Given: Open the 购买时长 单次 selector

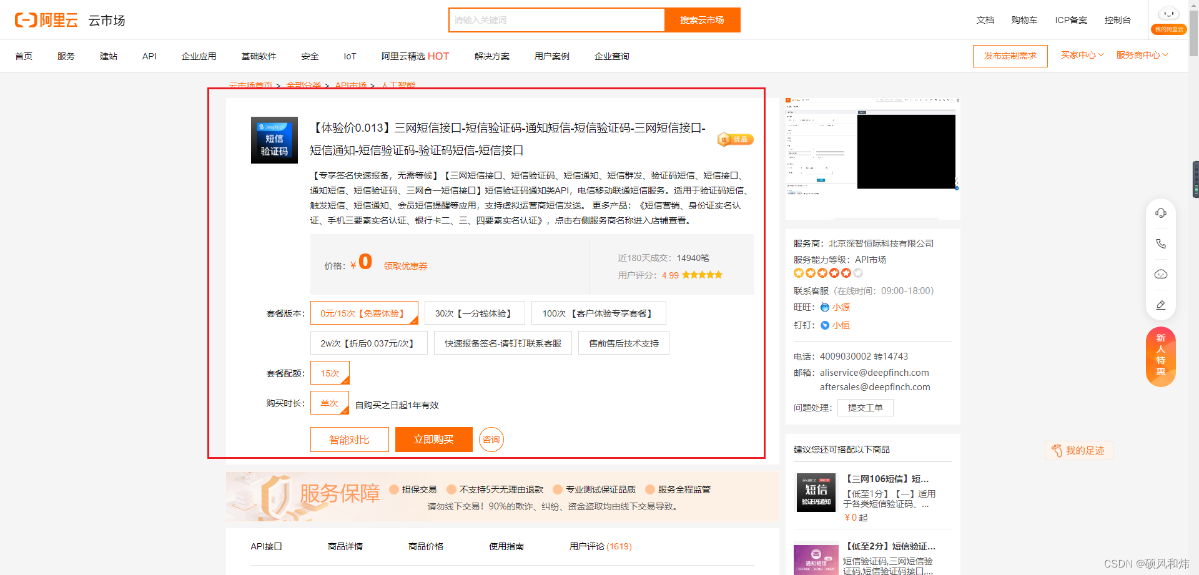Looking at the screenshot, I should click(330, 403).
